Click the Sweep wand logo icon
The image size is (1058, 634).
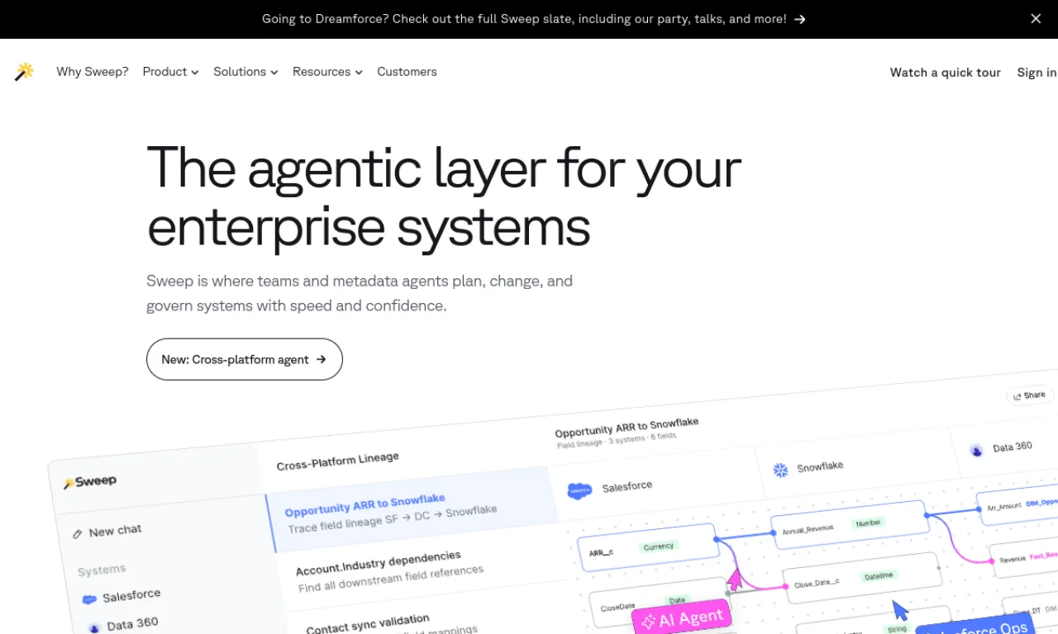(x=24, y=72)
